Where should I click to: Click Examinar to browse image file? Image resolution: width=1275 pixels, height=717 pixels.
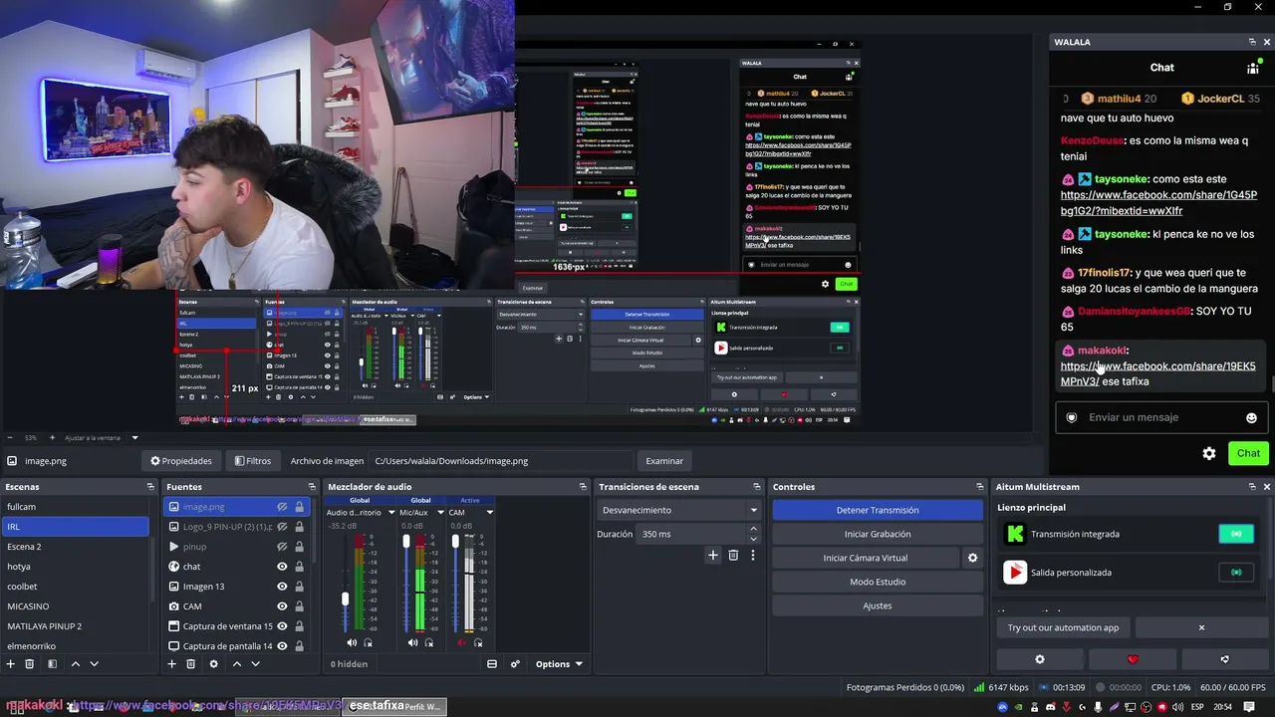[664, 461]
